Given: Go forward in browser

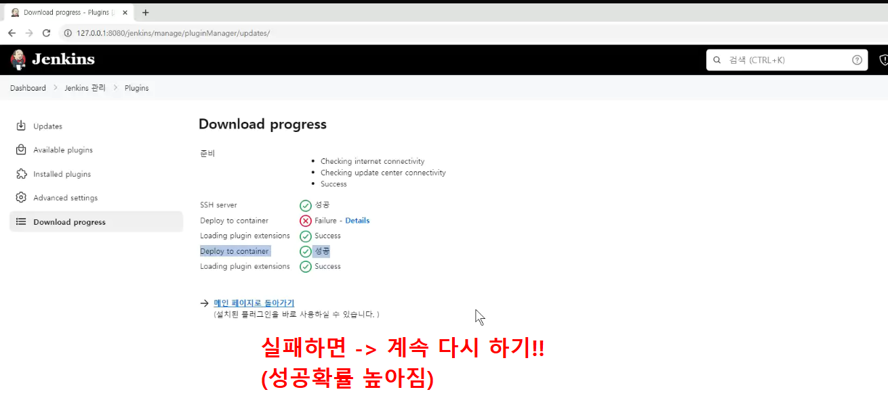Looking at the screenshot, I should 29,32.
